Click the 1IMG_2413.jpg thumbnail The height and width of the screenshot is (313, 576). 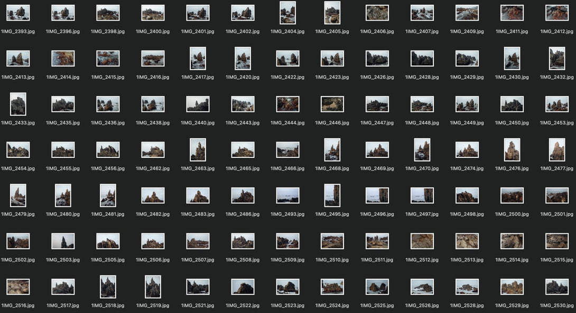[18, 59]
